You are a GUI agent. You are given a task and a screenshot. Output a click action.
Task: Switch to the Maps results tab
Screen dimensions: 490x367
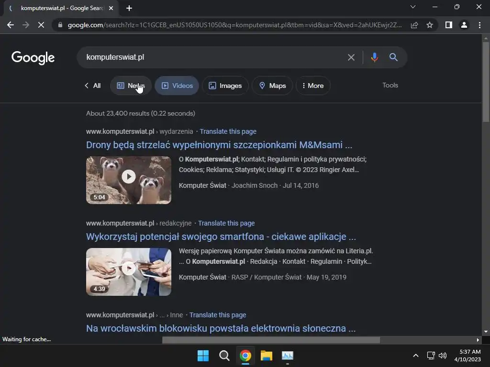coord(272,86)
